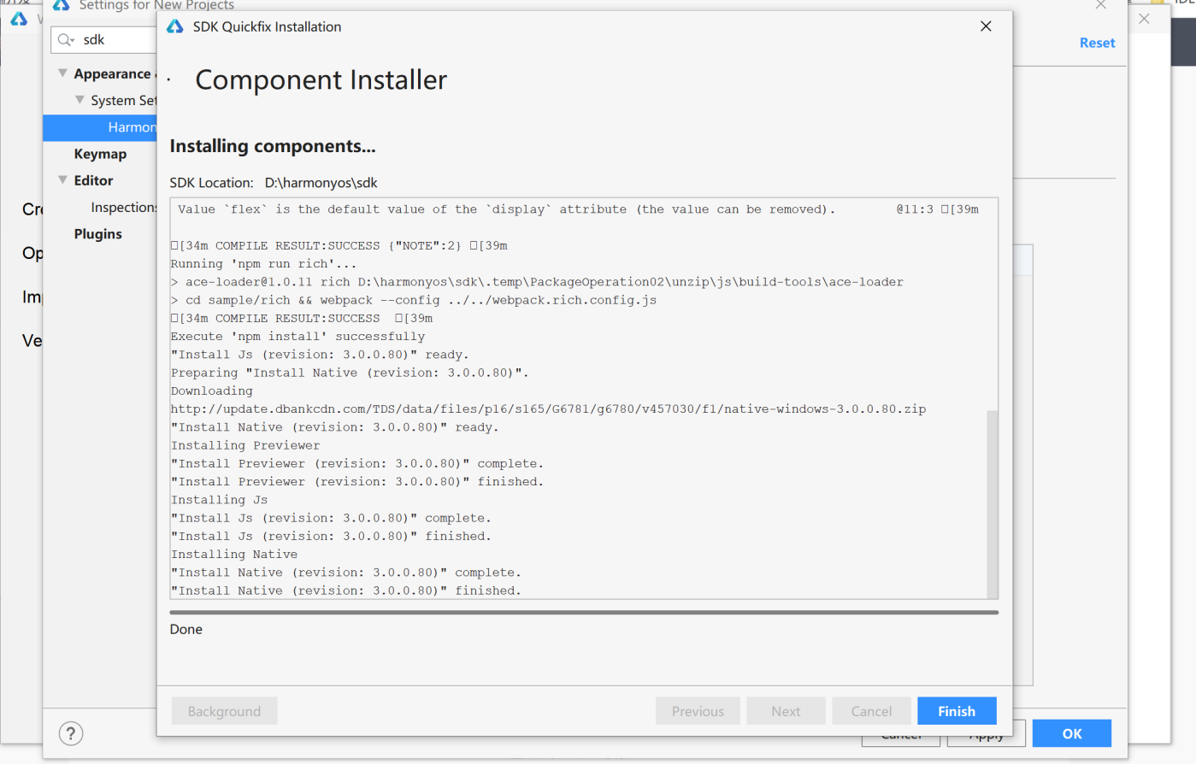
Task: Click the search magnifier icon in settings
Action: [66, 40]
